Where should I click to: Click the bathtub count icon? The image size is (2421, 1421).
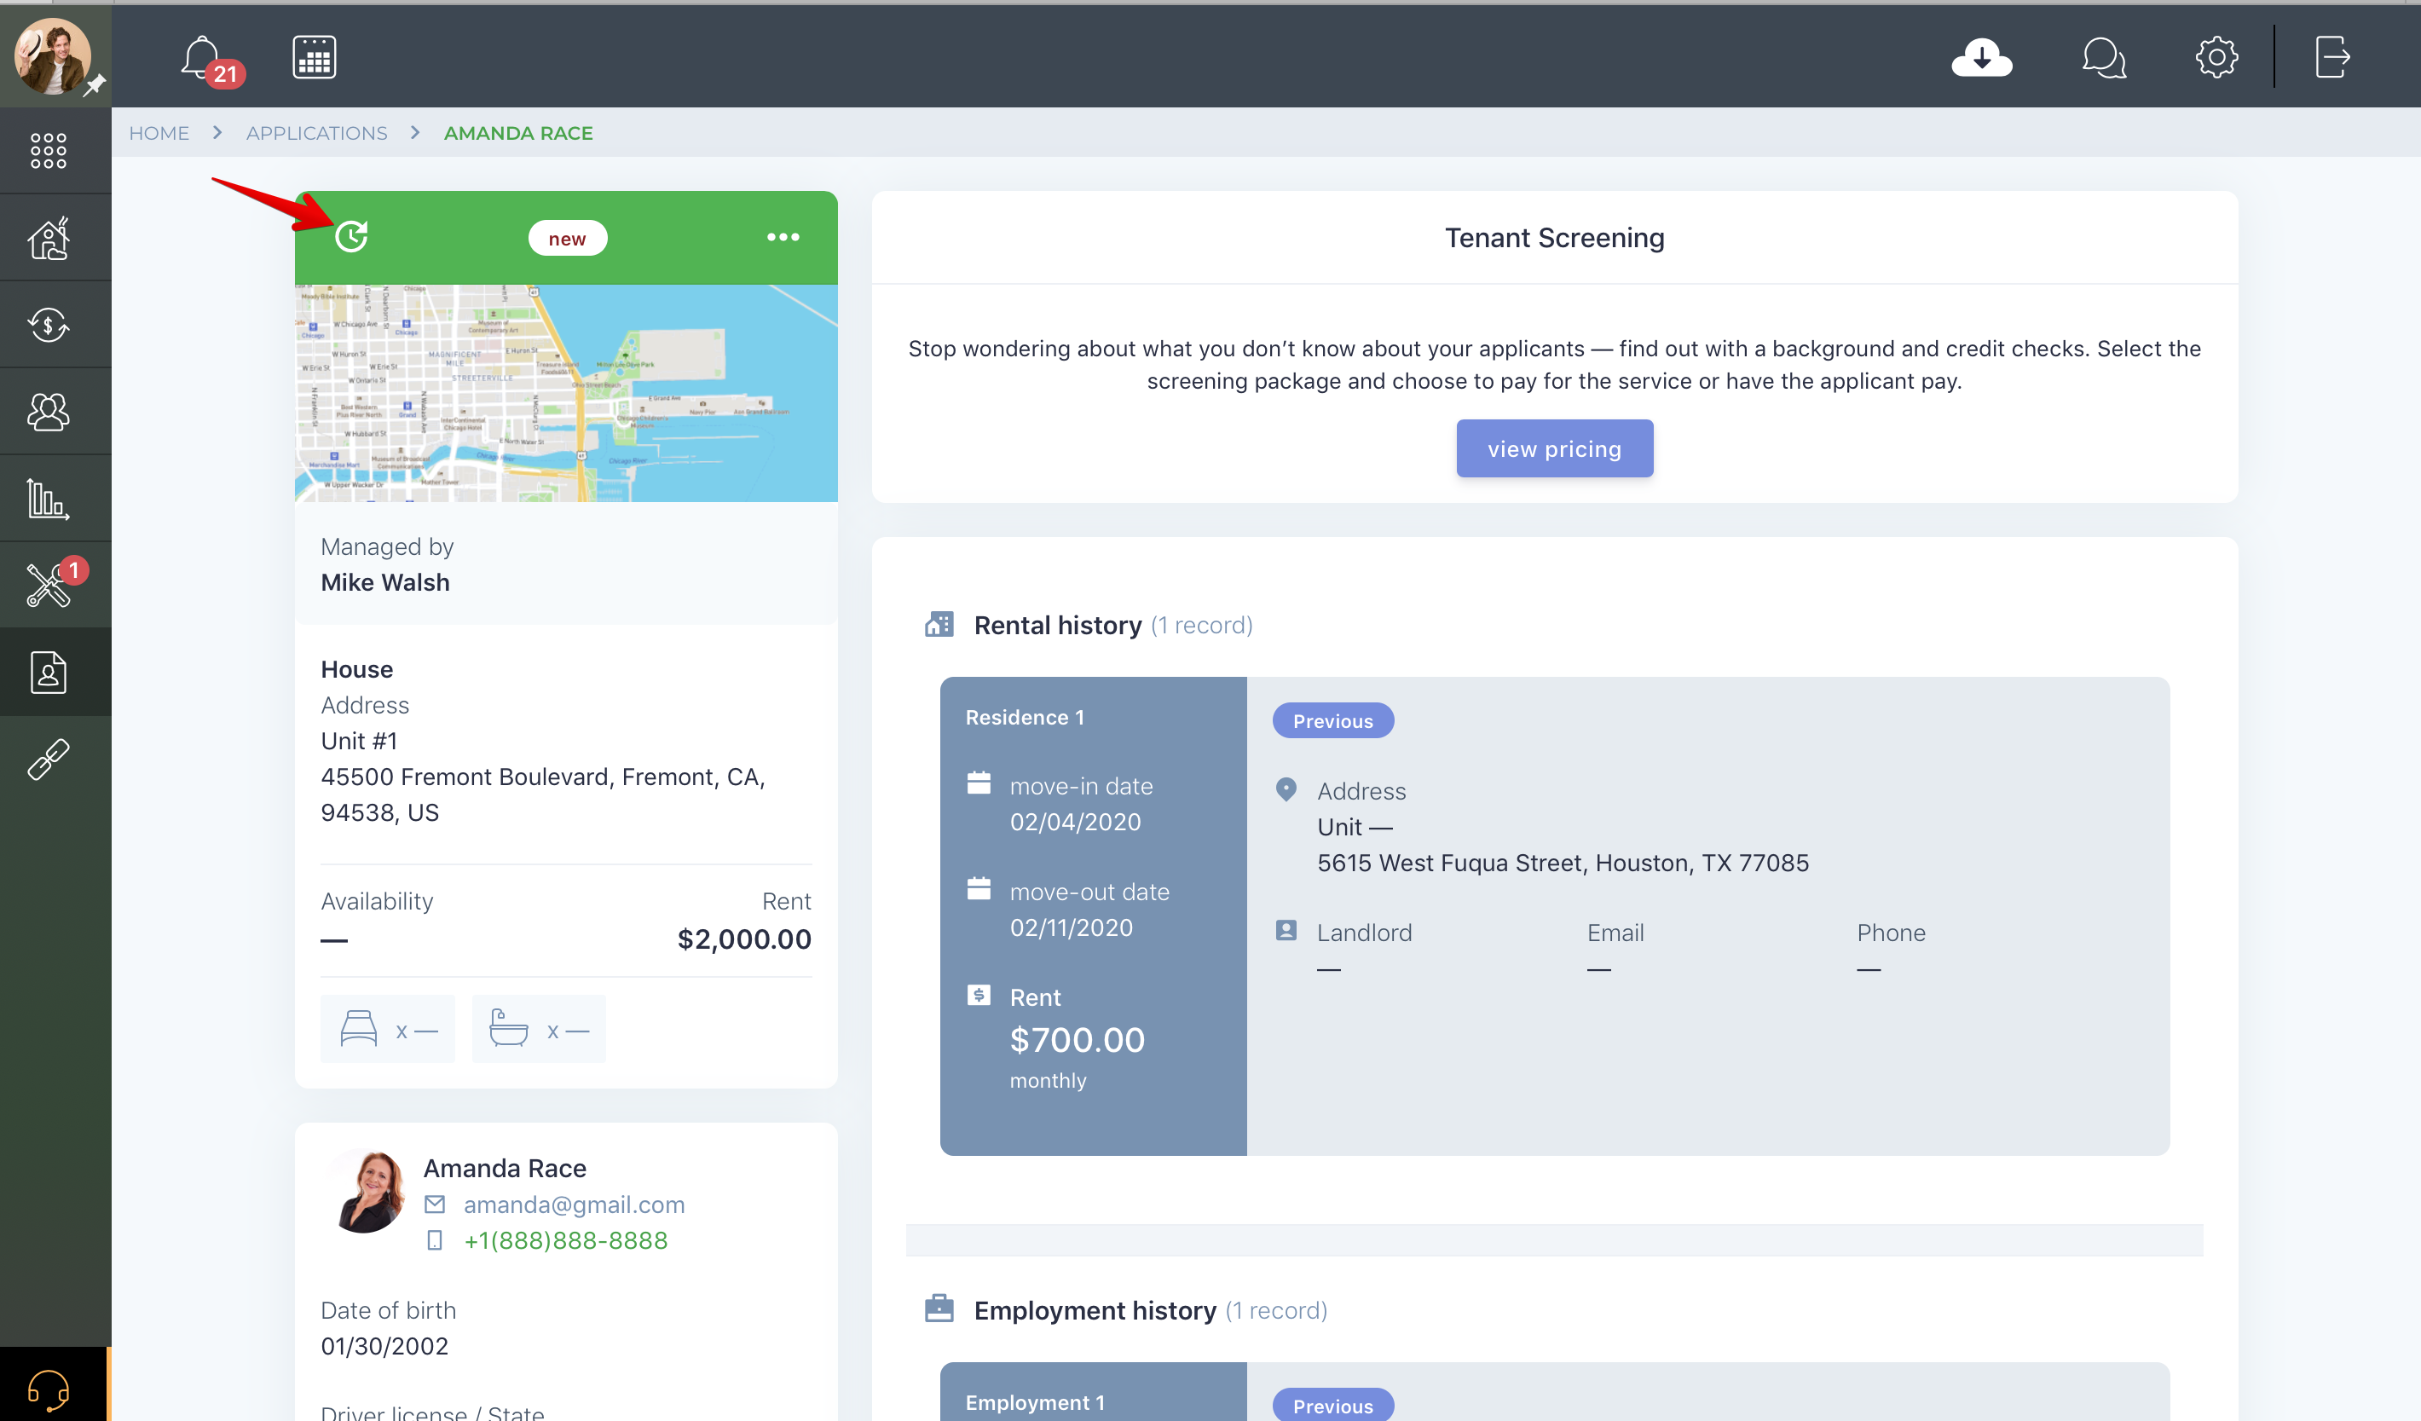(x=509, y=1028)
